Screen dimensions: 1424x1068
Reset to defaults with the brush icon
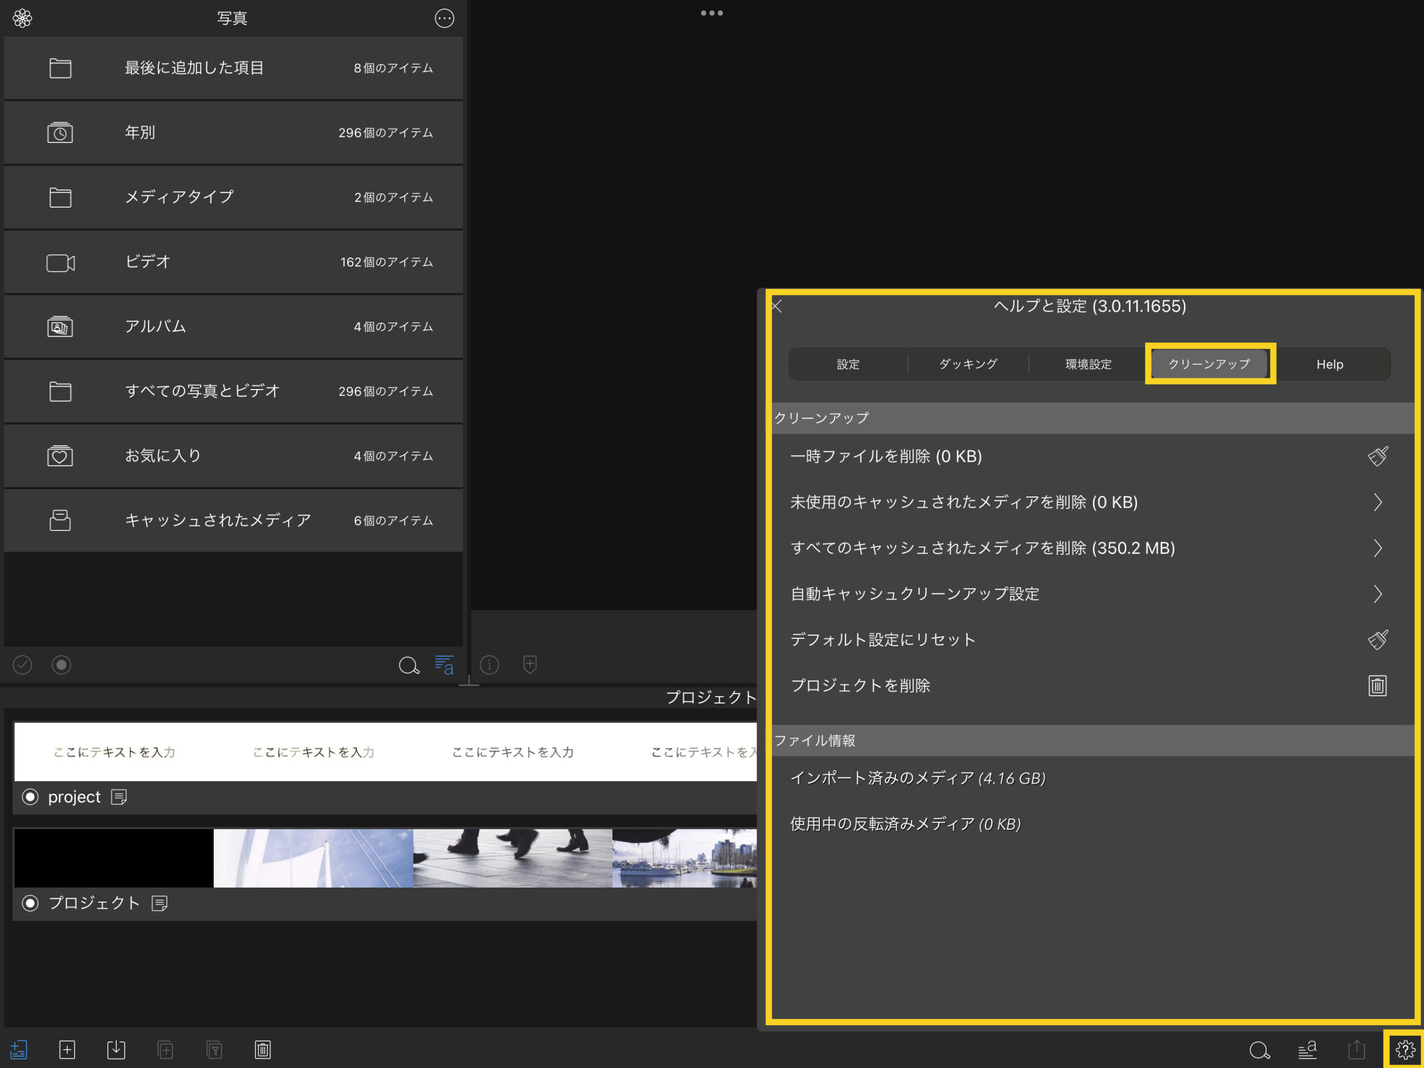point(1378,639)
